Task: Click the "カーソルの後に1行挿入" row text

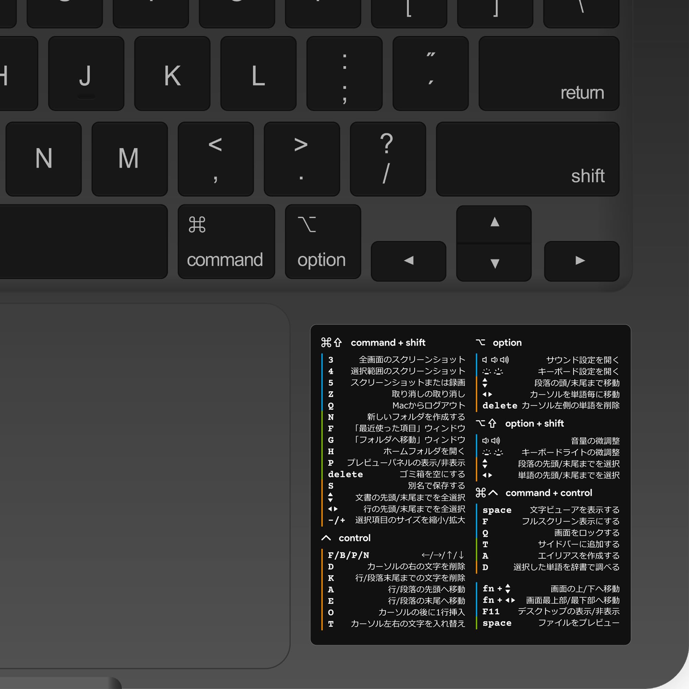Action: coord(422,612)
